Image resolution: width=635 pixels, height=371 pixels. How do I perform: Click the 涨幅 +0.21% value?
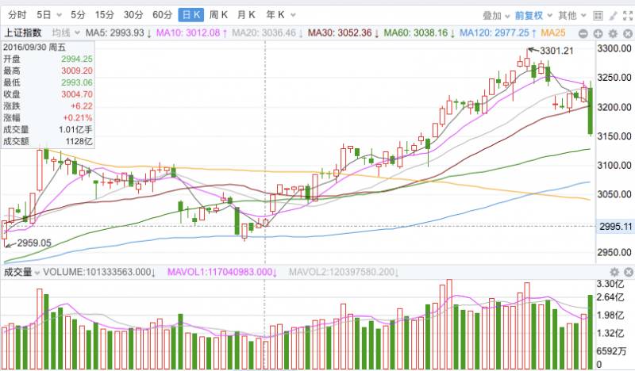coord(78,118)
